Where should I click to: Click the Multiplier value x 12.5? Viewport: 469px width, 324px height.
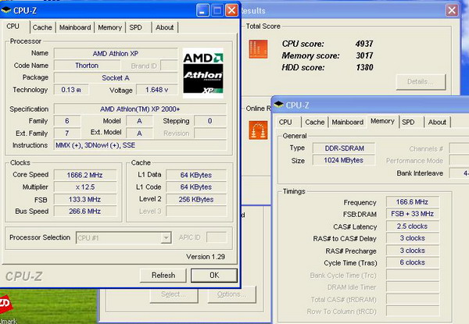85,187
